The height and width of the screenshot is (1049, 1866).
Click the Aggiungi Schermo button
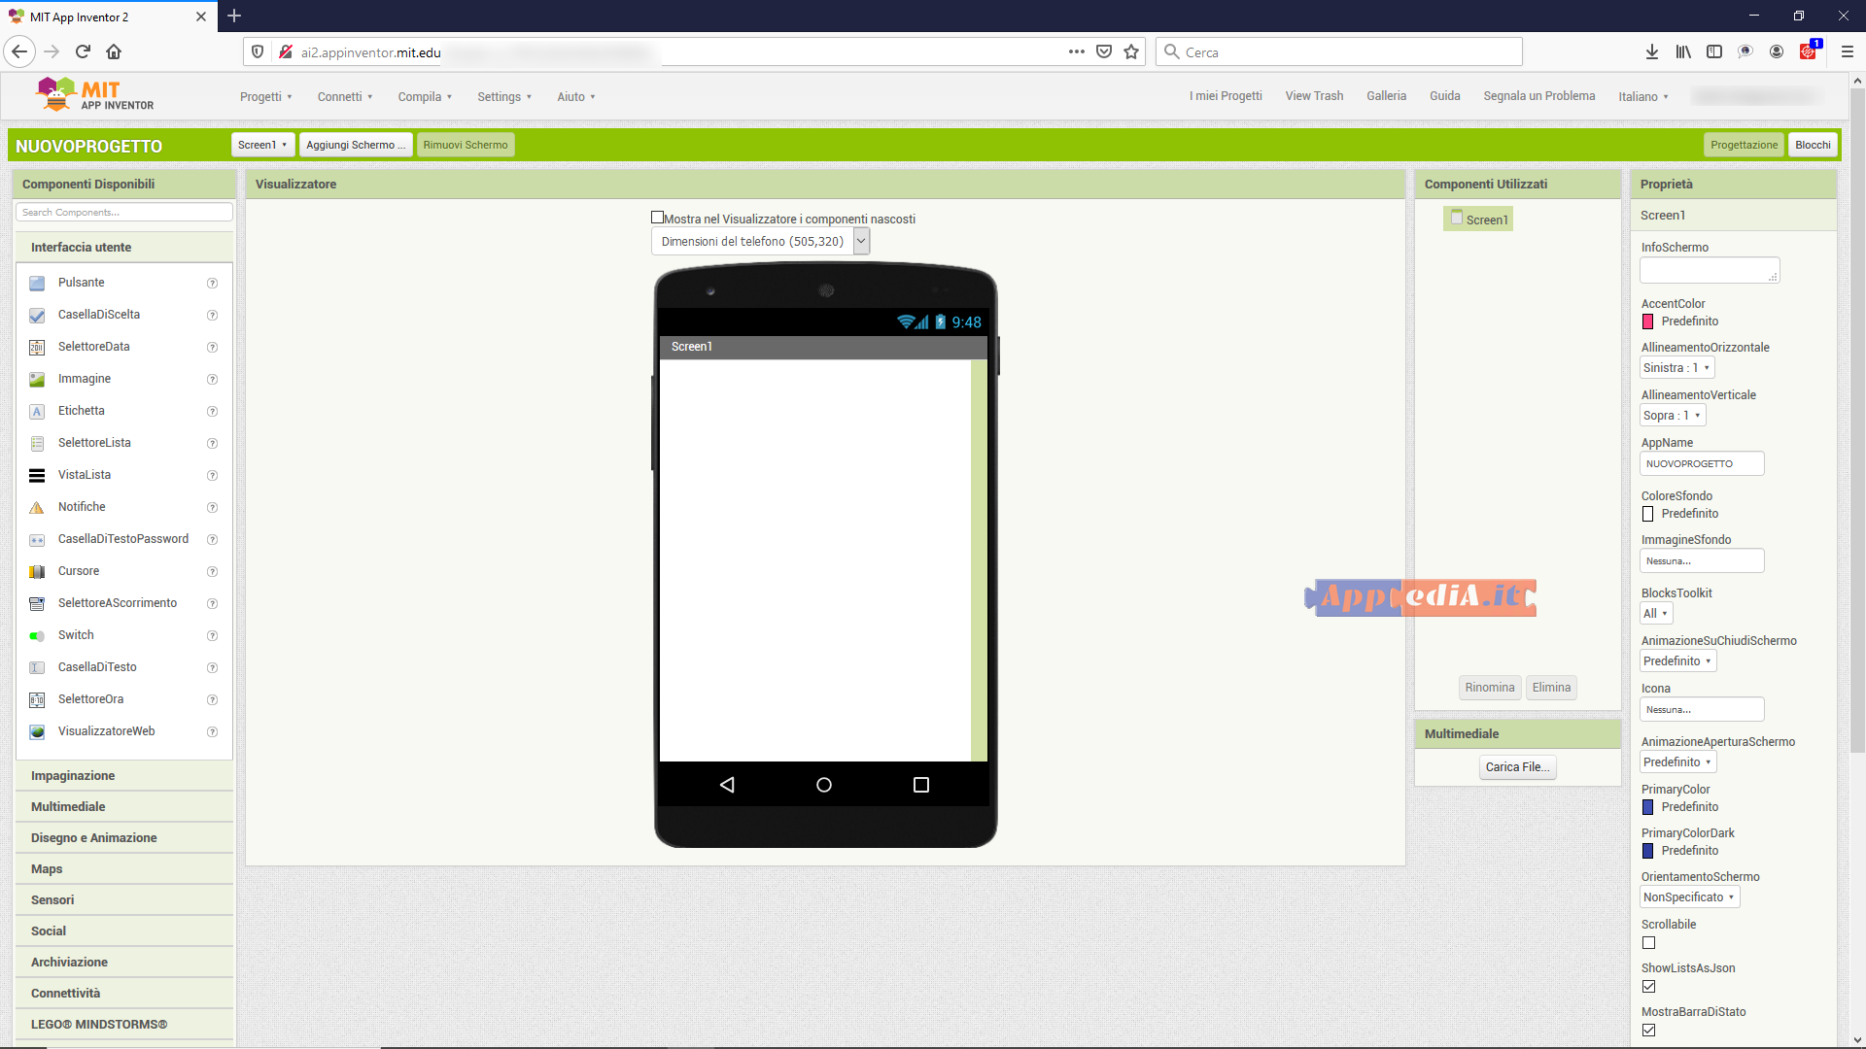[356, 145]
